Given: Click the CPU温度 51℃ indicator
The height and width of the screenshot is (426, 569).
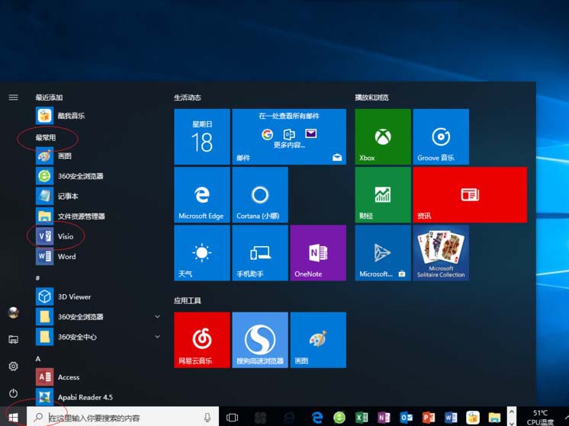Looking at the screenshot, I should click(x=540, y=418).
